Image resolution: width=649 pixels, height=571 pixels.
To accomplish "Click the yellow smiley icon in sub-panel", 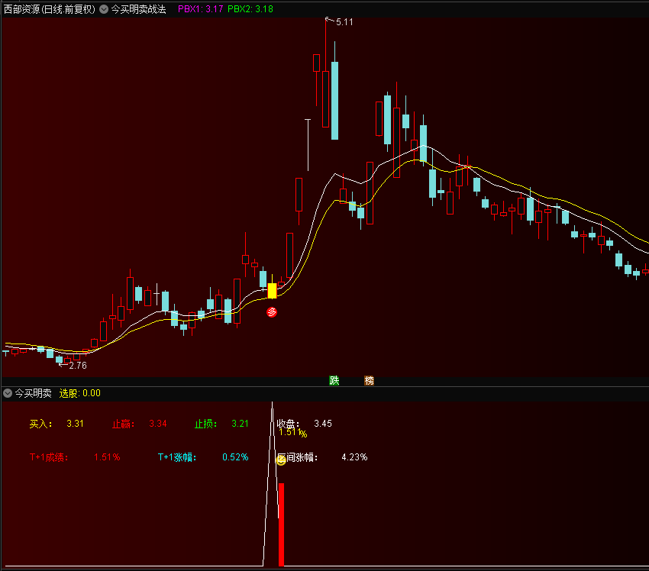I will (x=281, y=460).
